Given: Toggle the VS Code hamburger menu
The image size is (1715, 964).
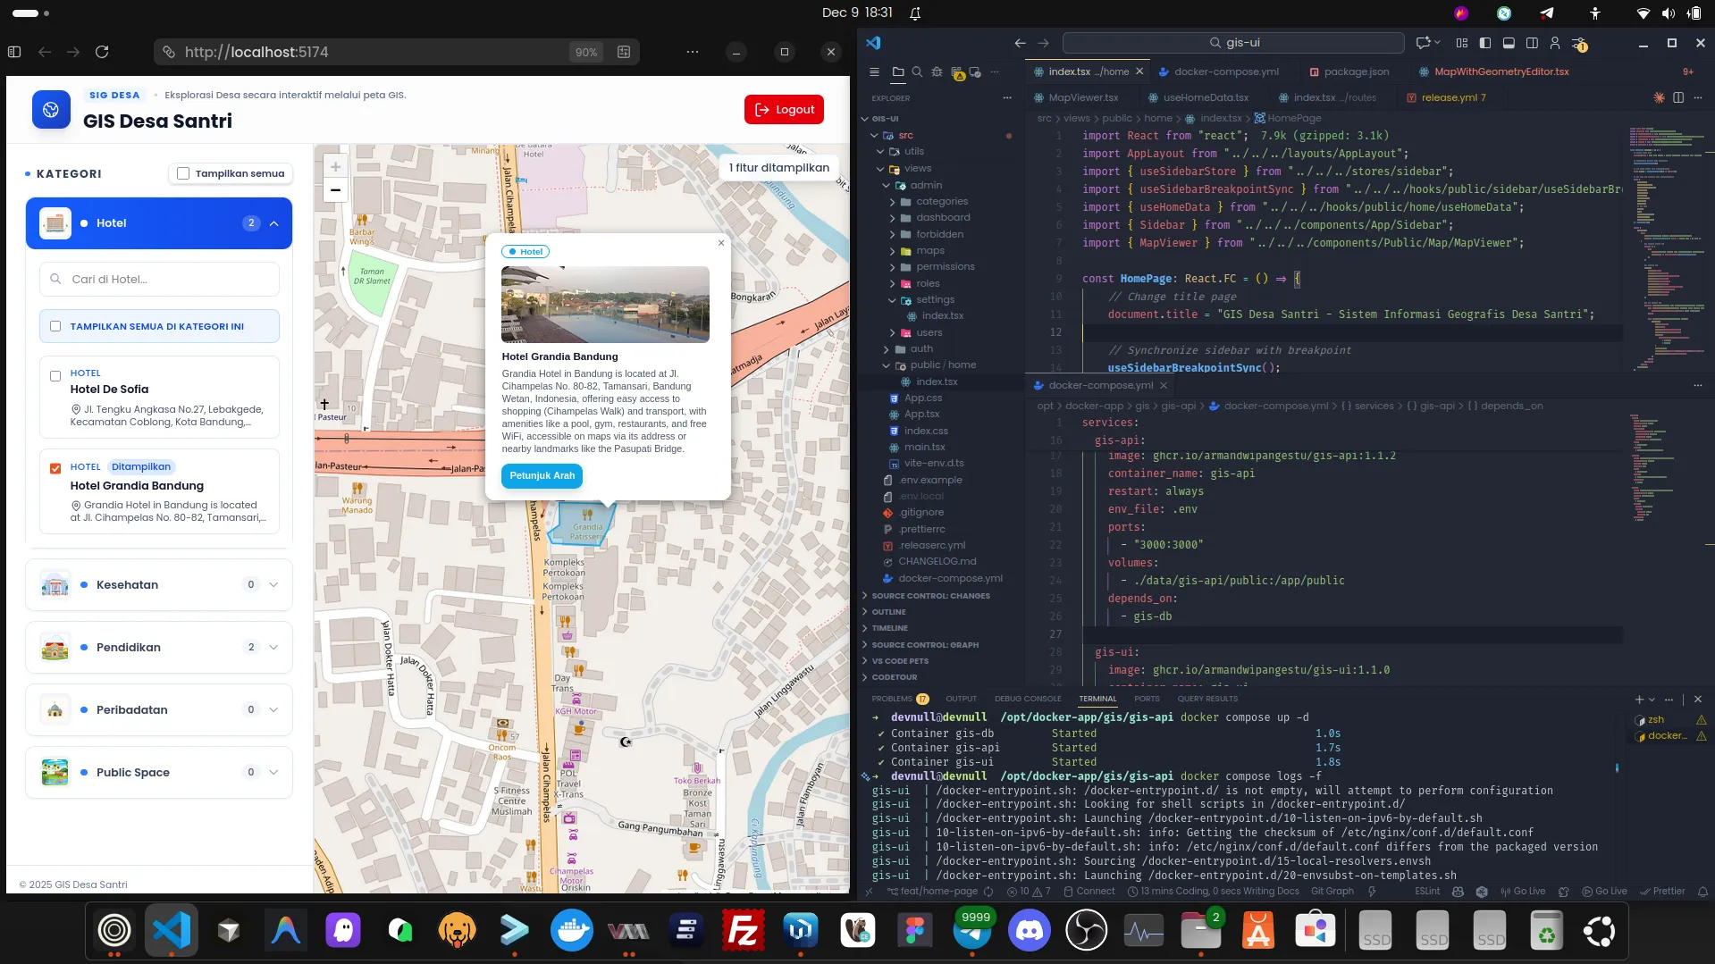Looking at the screenshot, I should coord(874,71).
